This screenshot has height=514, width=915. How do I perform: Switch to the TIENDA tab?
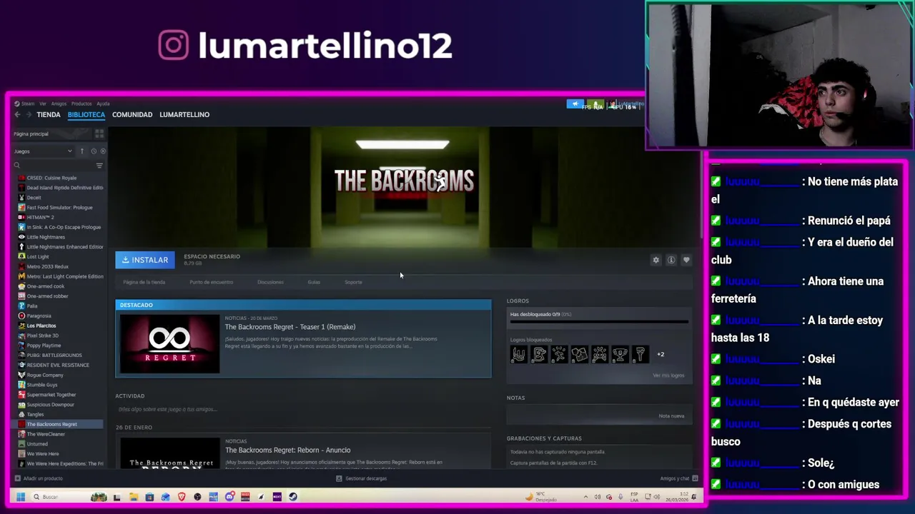49,114
